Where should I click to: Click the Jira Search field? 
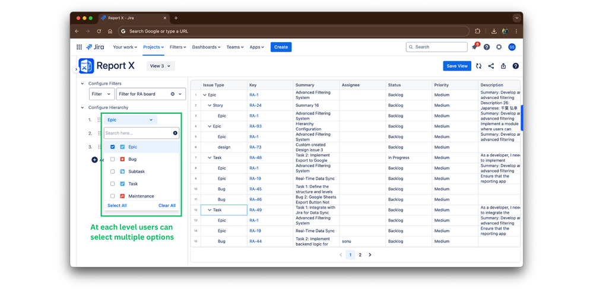coord(437,47)
